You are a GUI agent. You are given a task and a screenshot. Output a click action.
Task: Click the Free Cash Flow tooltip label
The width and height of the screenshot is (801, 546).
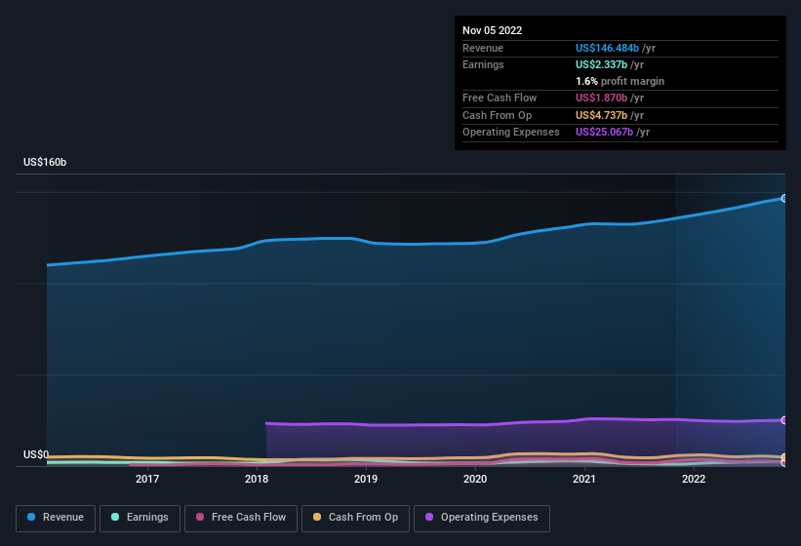tap(500, 97)
